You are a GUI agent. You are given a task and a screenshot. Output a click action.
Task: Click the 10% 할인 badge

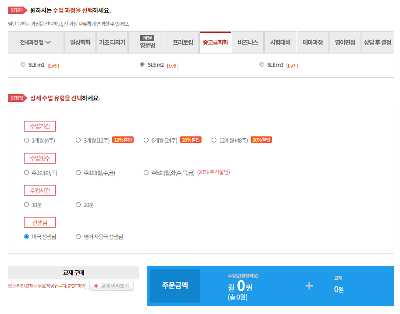tap(123, 140)
